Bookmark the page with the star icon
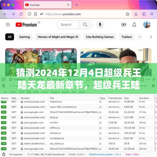Viewport: 157px width, 157px height. [x=127, y=14]
